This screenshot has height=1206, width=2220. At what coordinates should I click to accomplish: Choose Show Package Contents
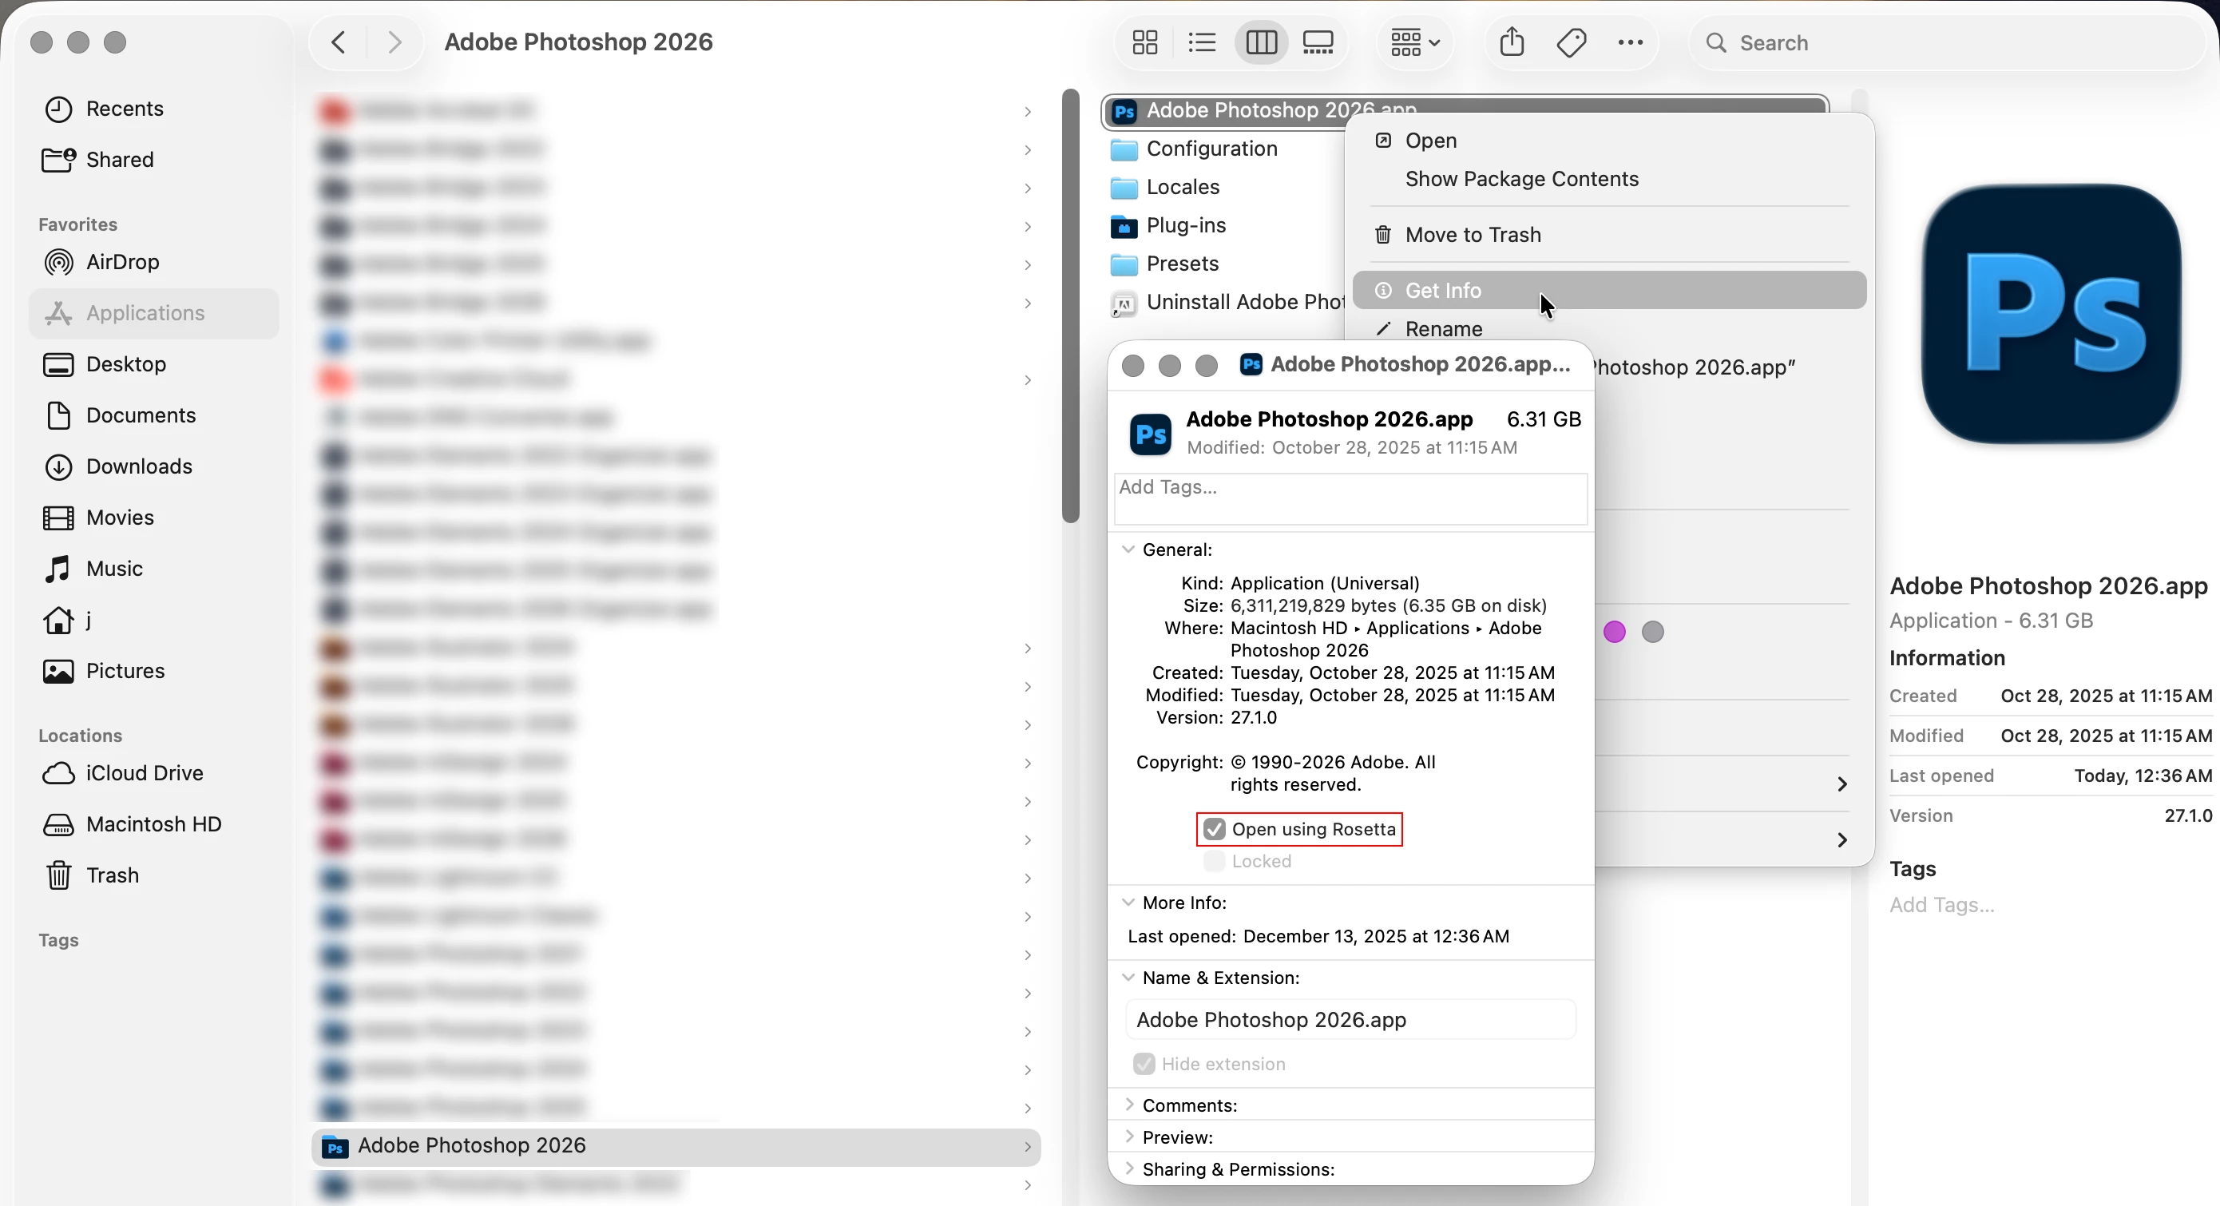tap(1609, 178)
